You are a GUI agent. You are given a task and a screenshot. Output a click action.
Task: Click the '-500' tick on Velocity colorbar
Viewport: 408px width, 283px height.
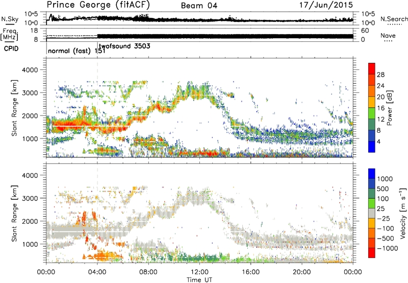(x=386, y=239)
